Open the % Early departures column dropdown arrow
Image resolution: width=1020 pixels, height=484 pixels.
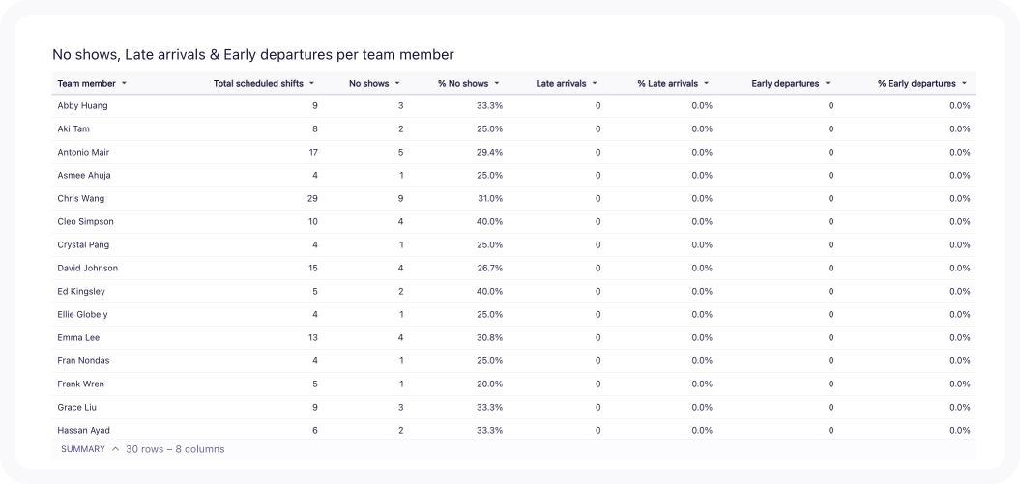coord(965,84)
